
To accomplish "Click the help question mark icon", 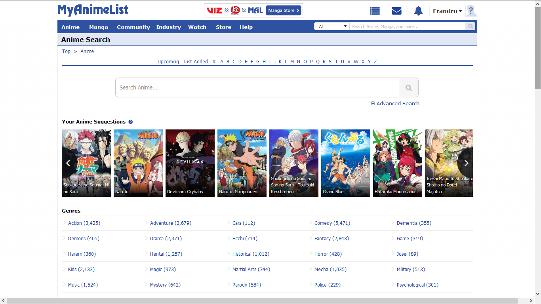I will point(471,11).
